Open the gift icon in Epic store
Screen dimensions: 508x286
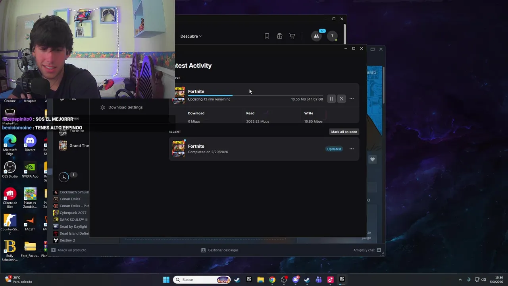[279, 36]
